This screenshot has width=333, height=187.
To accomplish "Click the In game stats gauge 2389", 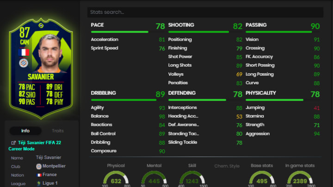I will pyautogui.click(x=300, y=178).
